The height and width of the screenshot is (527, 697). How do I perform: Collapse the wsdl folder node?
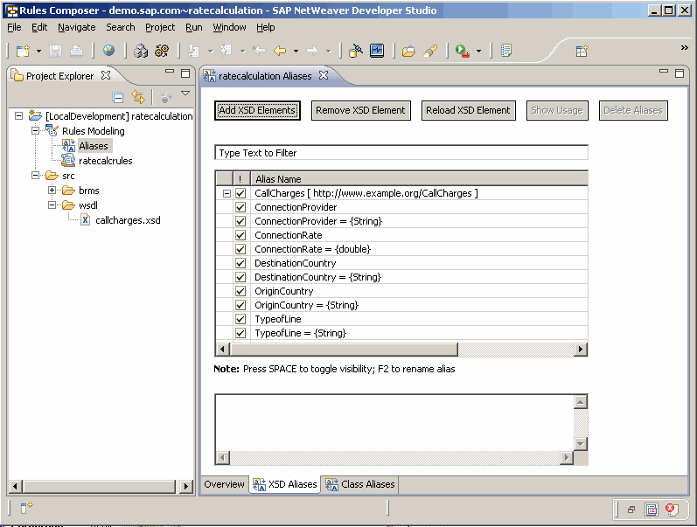click(x=52, y=205)
